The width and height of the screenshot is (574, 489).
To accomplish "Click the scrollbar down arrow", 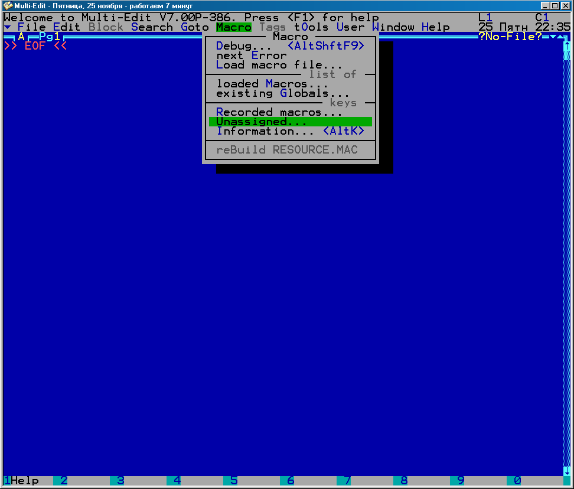I will point(567,471).
